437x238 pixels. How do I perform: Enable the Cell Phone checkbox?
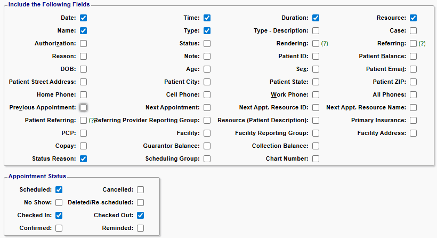207,95
